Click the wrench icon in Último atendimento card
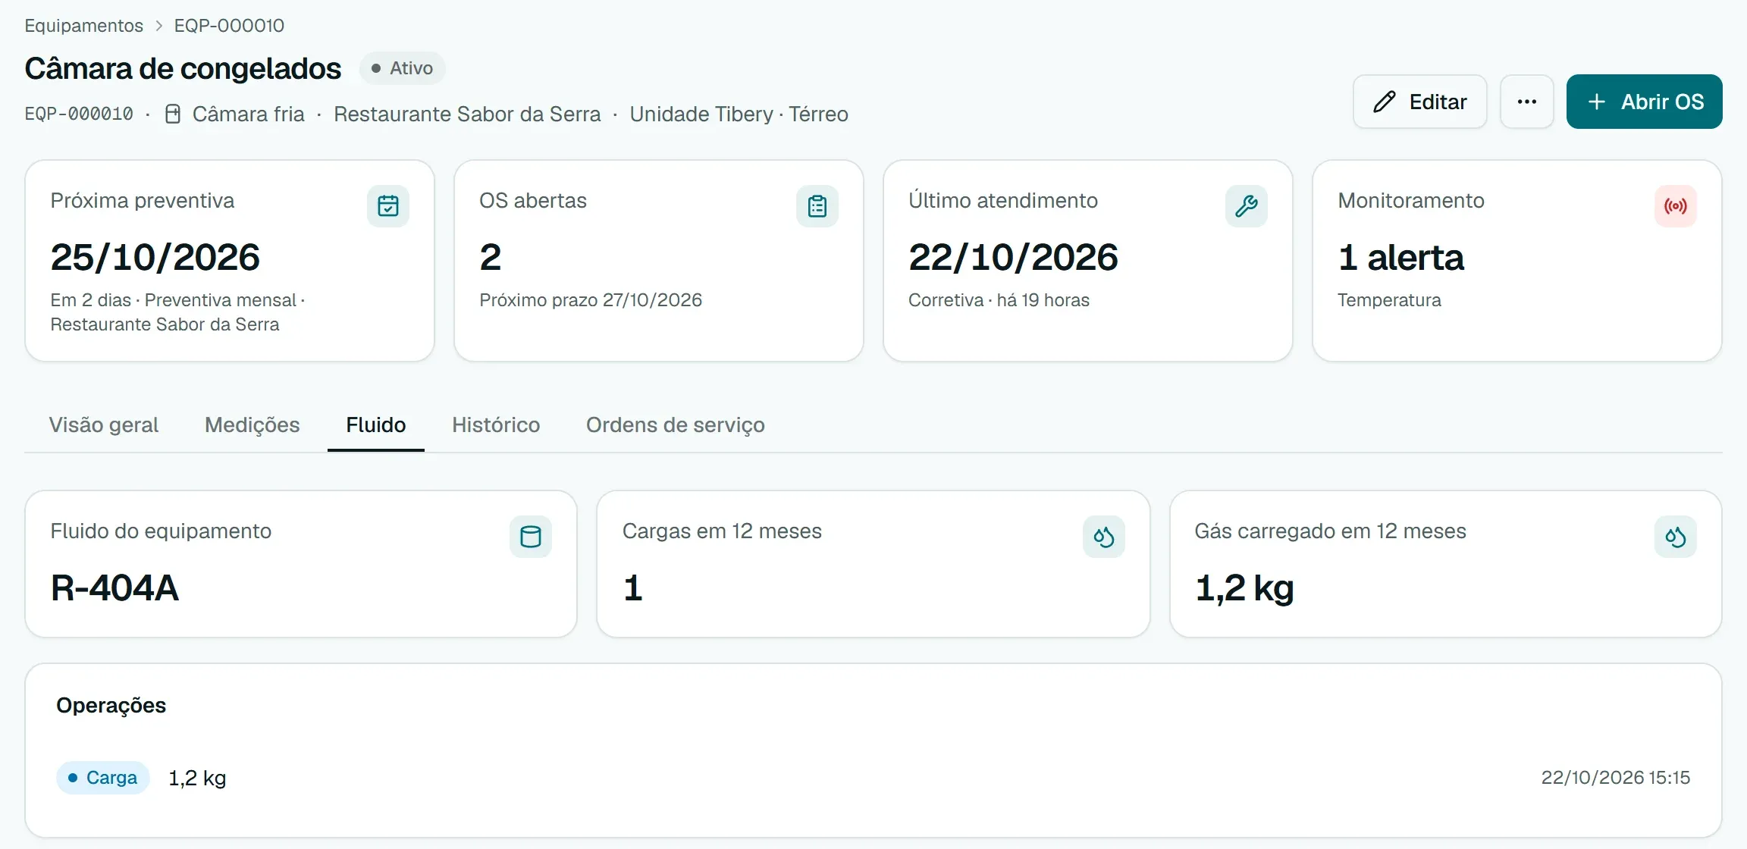This screenshot has height=849, width=1747. [x=1247, y=206]
